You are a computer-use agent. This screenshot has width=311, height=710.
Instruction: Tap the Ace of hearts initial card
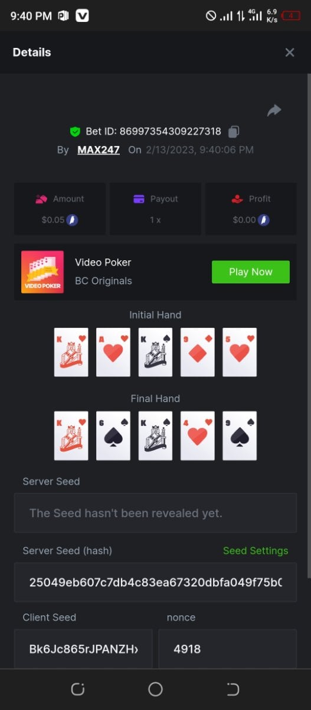pos(113,352)
